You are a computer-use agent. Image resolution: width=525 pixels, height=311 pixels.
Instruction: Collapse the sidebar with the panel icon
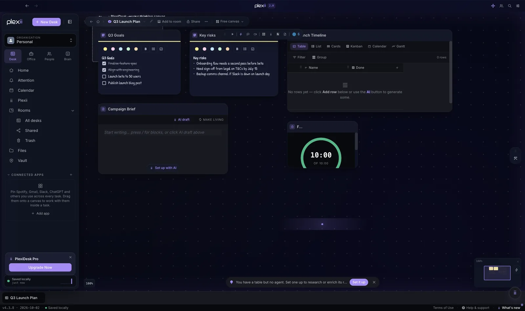[70, 22]
